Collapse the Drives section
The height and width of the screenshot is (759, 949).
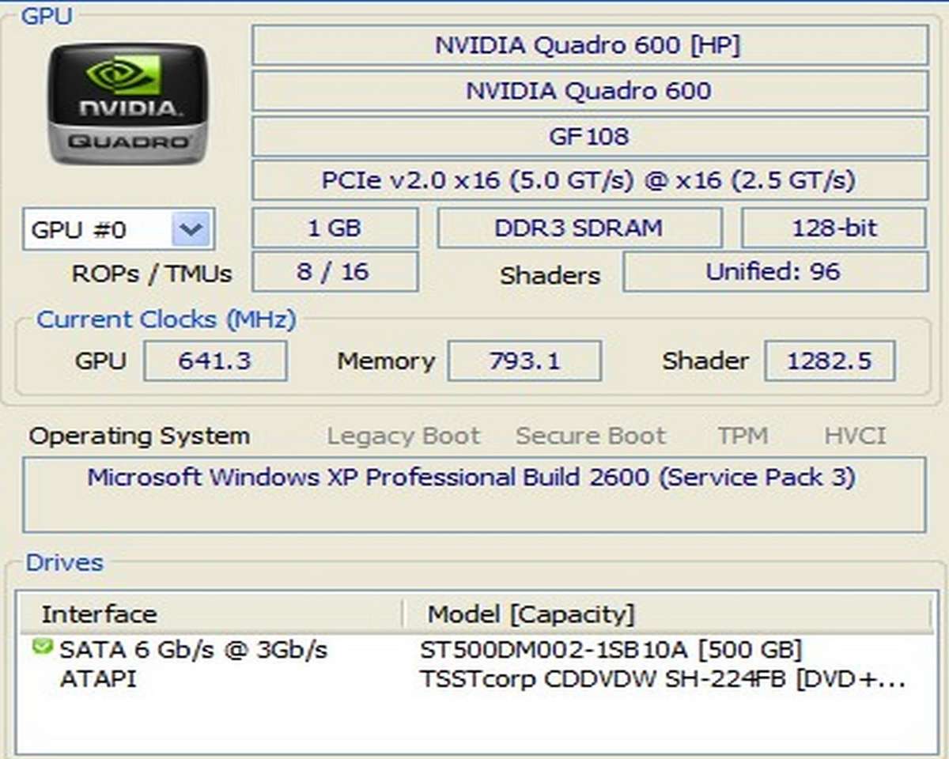pyautogui.click(x=63, y=563)
